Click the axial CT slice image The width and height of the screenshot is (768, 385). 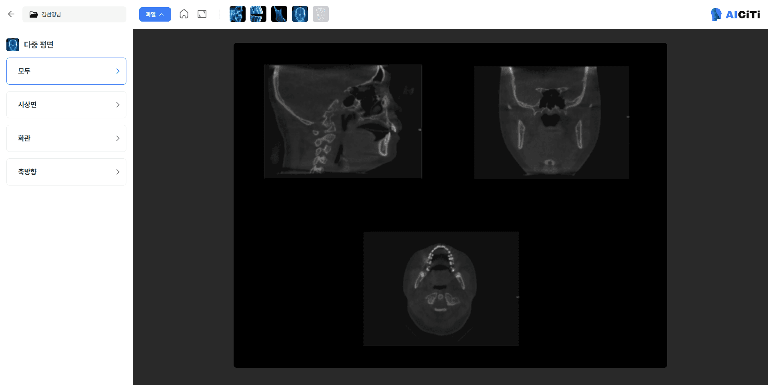pyautogui.click(x=440, y=289)
